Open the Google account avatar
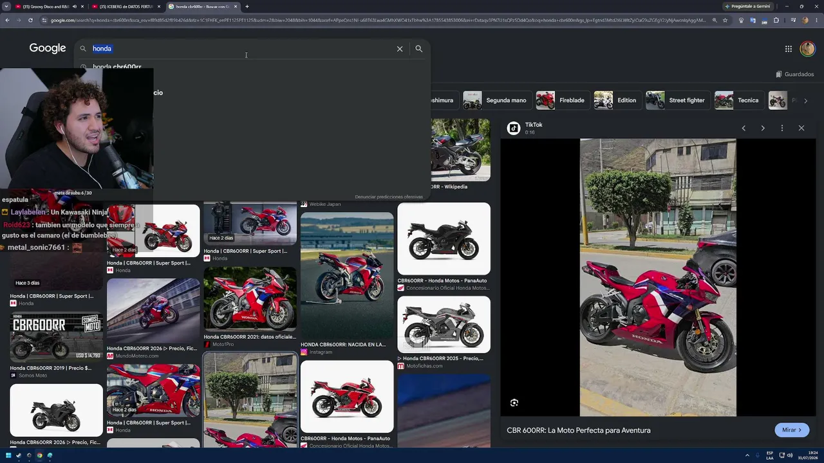 pos(807,49)
